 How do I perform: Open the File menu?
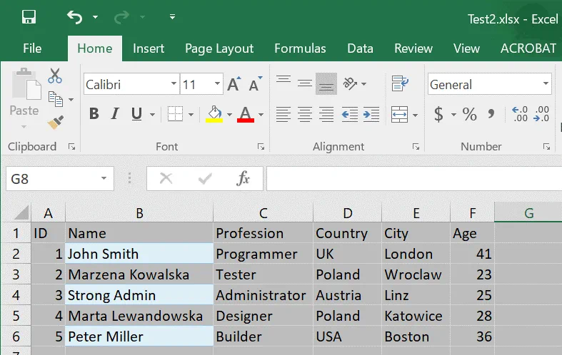coord(32,48)
